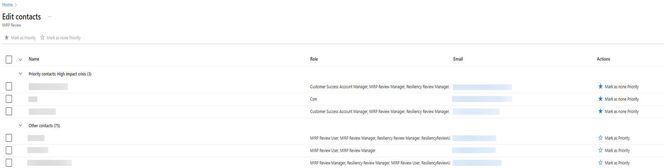
Task: Click filled star icon in Csm row
Action: coord(600,99)
